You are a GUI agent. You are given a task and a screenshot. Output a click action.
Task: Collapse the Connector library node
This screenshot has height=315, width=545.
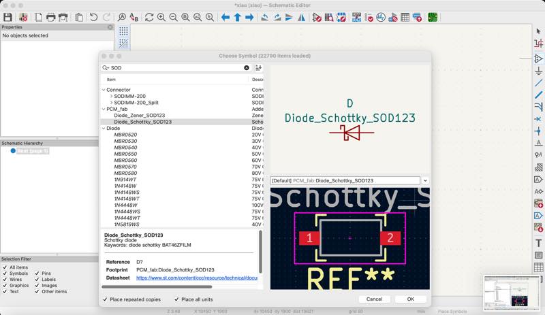coord(104,90)
